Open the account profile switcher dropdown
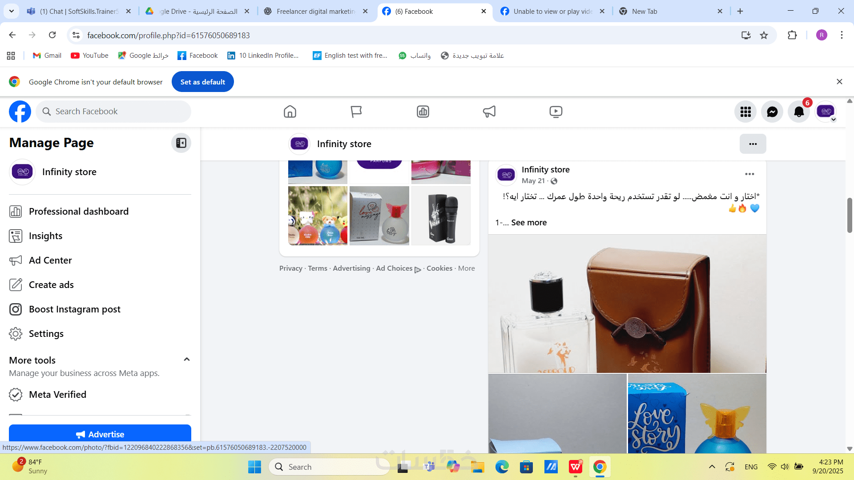The height and width of the screenshot is (480, 854). click(826, 112)
